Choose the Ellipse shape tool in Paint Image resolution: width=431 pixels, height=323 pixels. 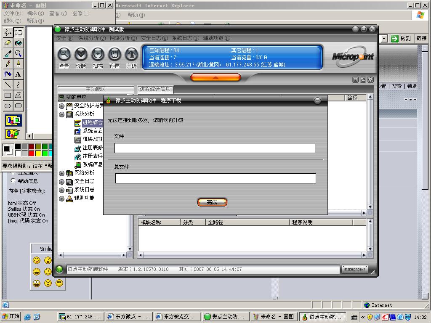pos(8,106)
